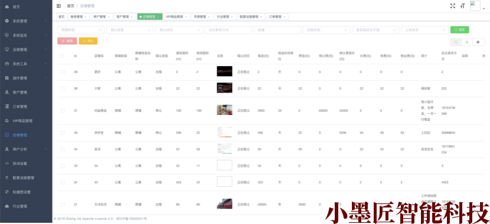Image resolution: width=490 pixels, height=224 pixels.
Task: Toggle search panel with magnifier tool button
Action: point(456,42)
